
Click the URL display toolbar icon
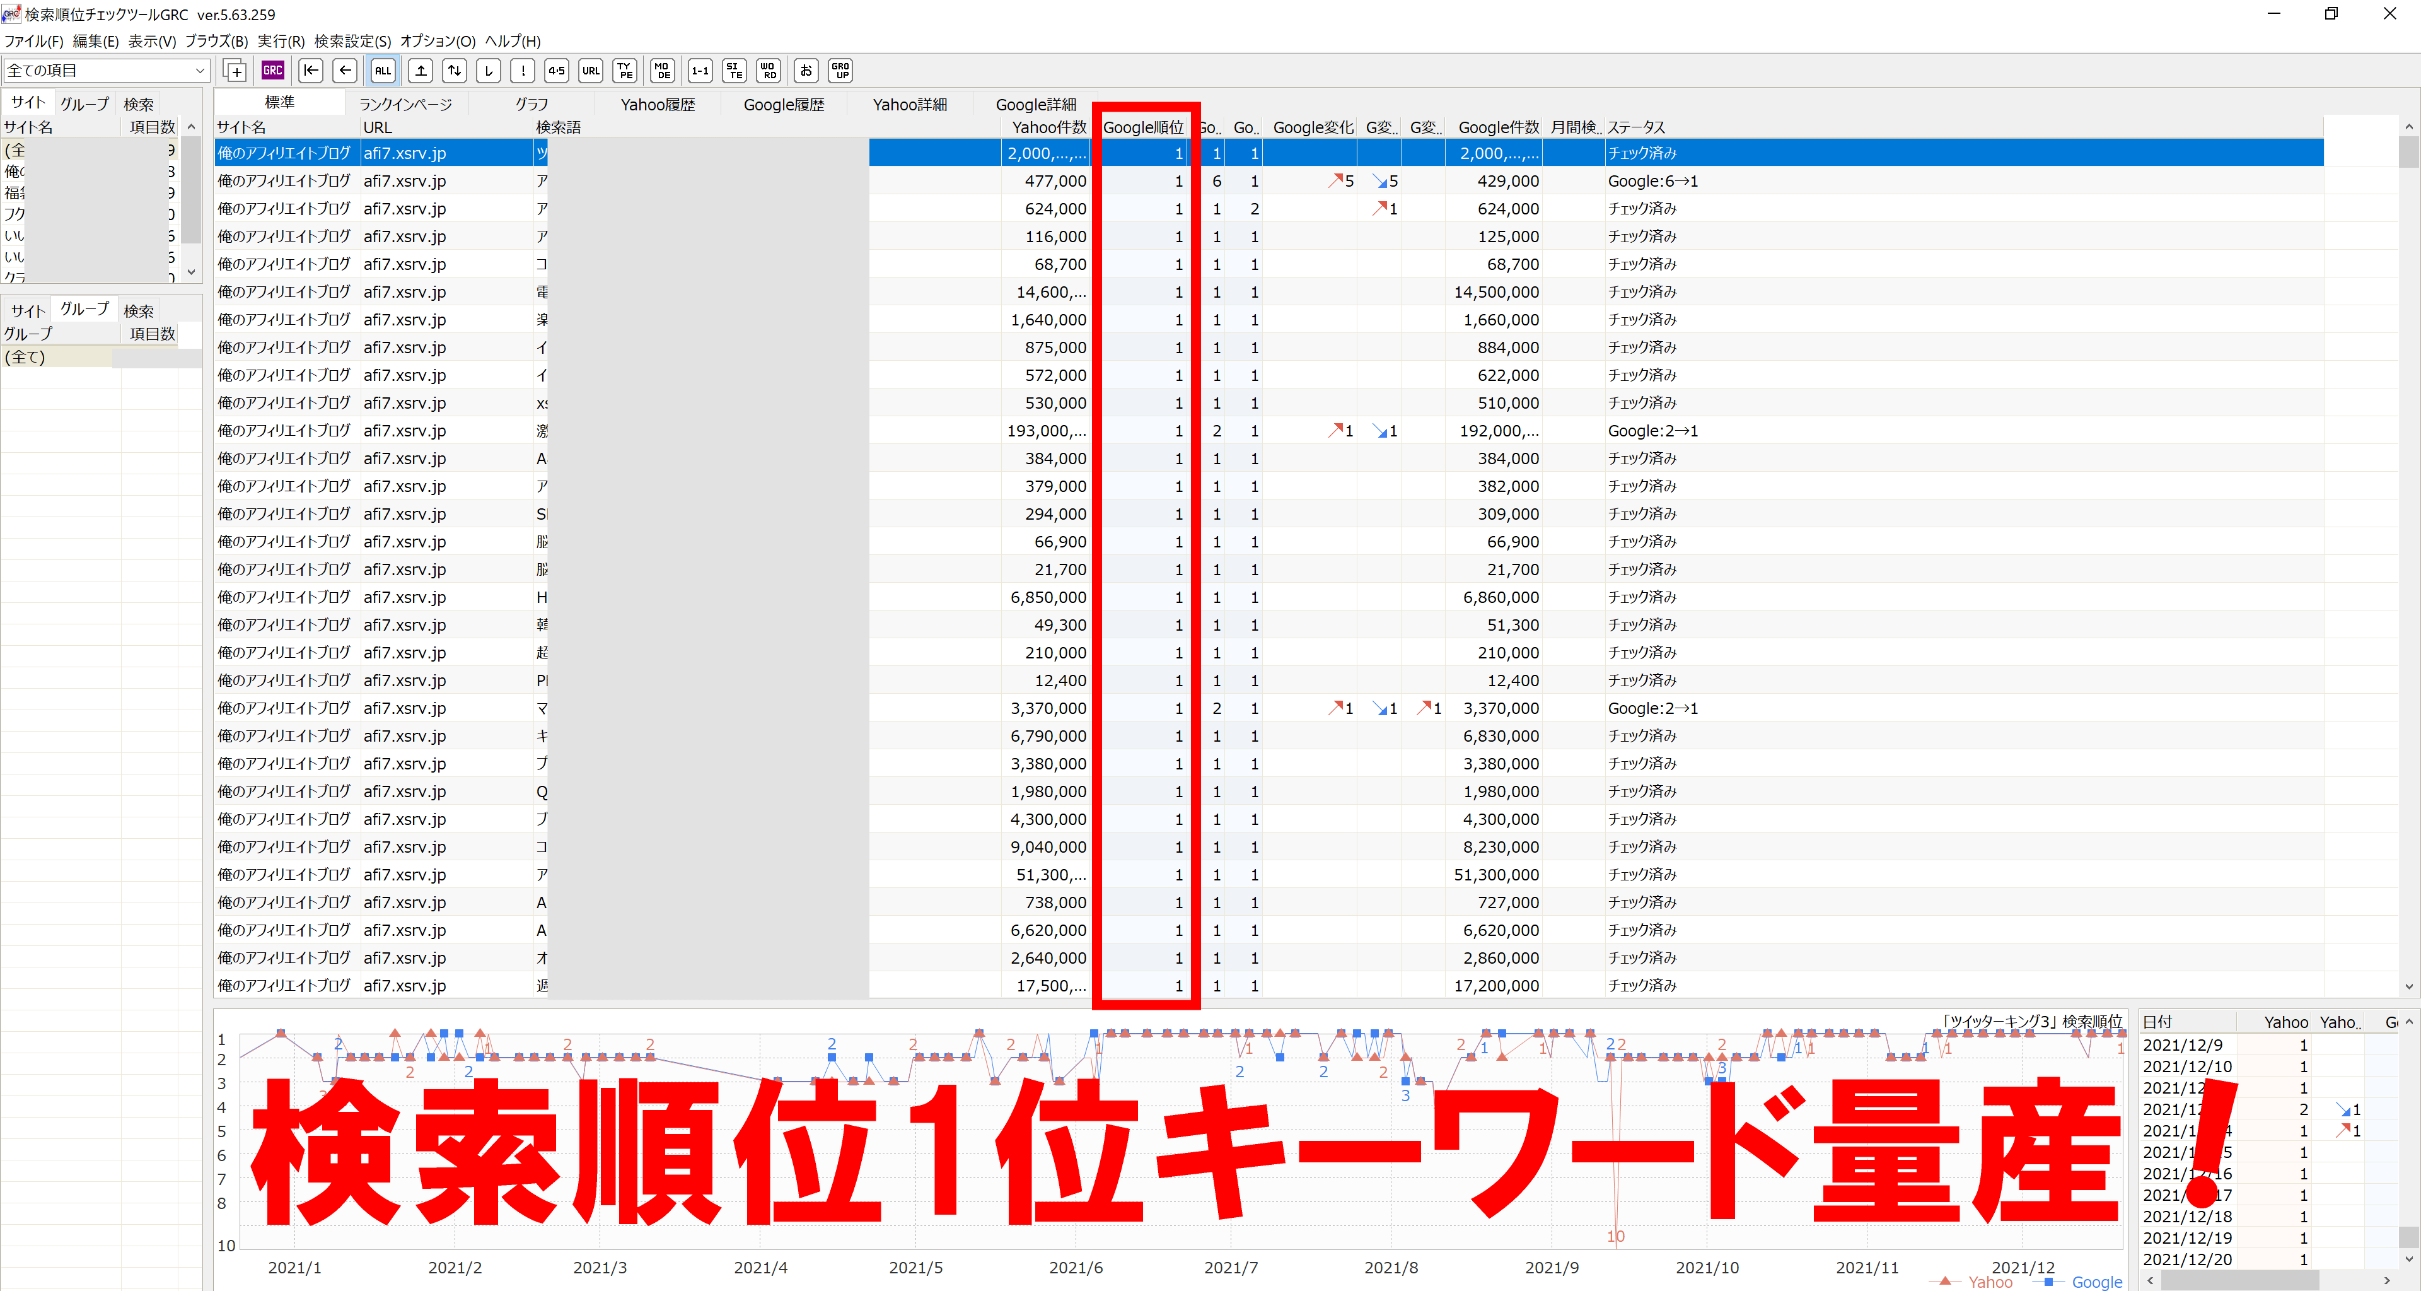tap(590, 71)
